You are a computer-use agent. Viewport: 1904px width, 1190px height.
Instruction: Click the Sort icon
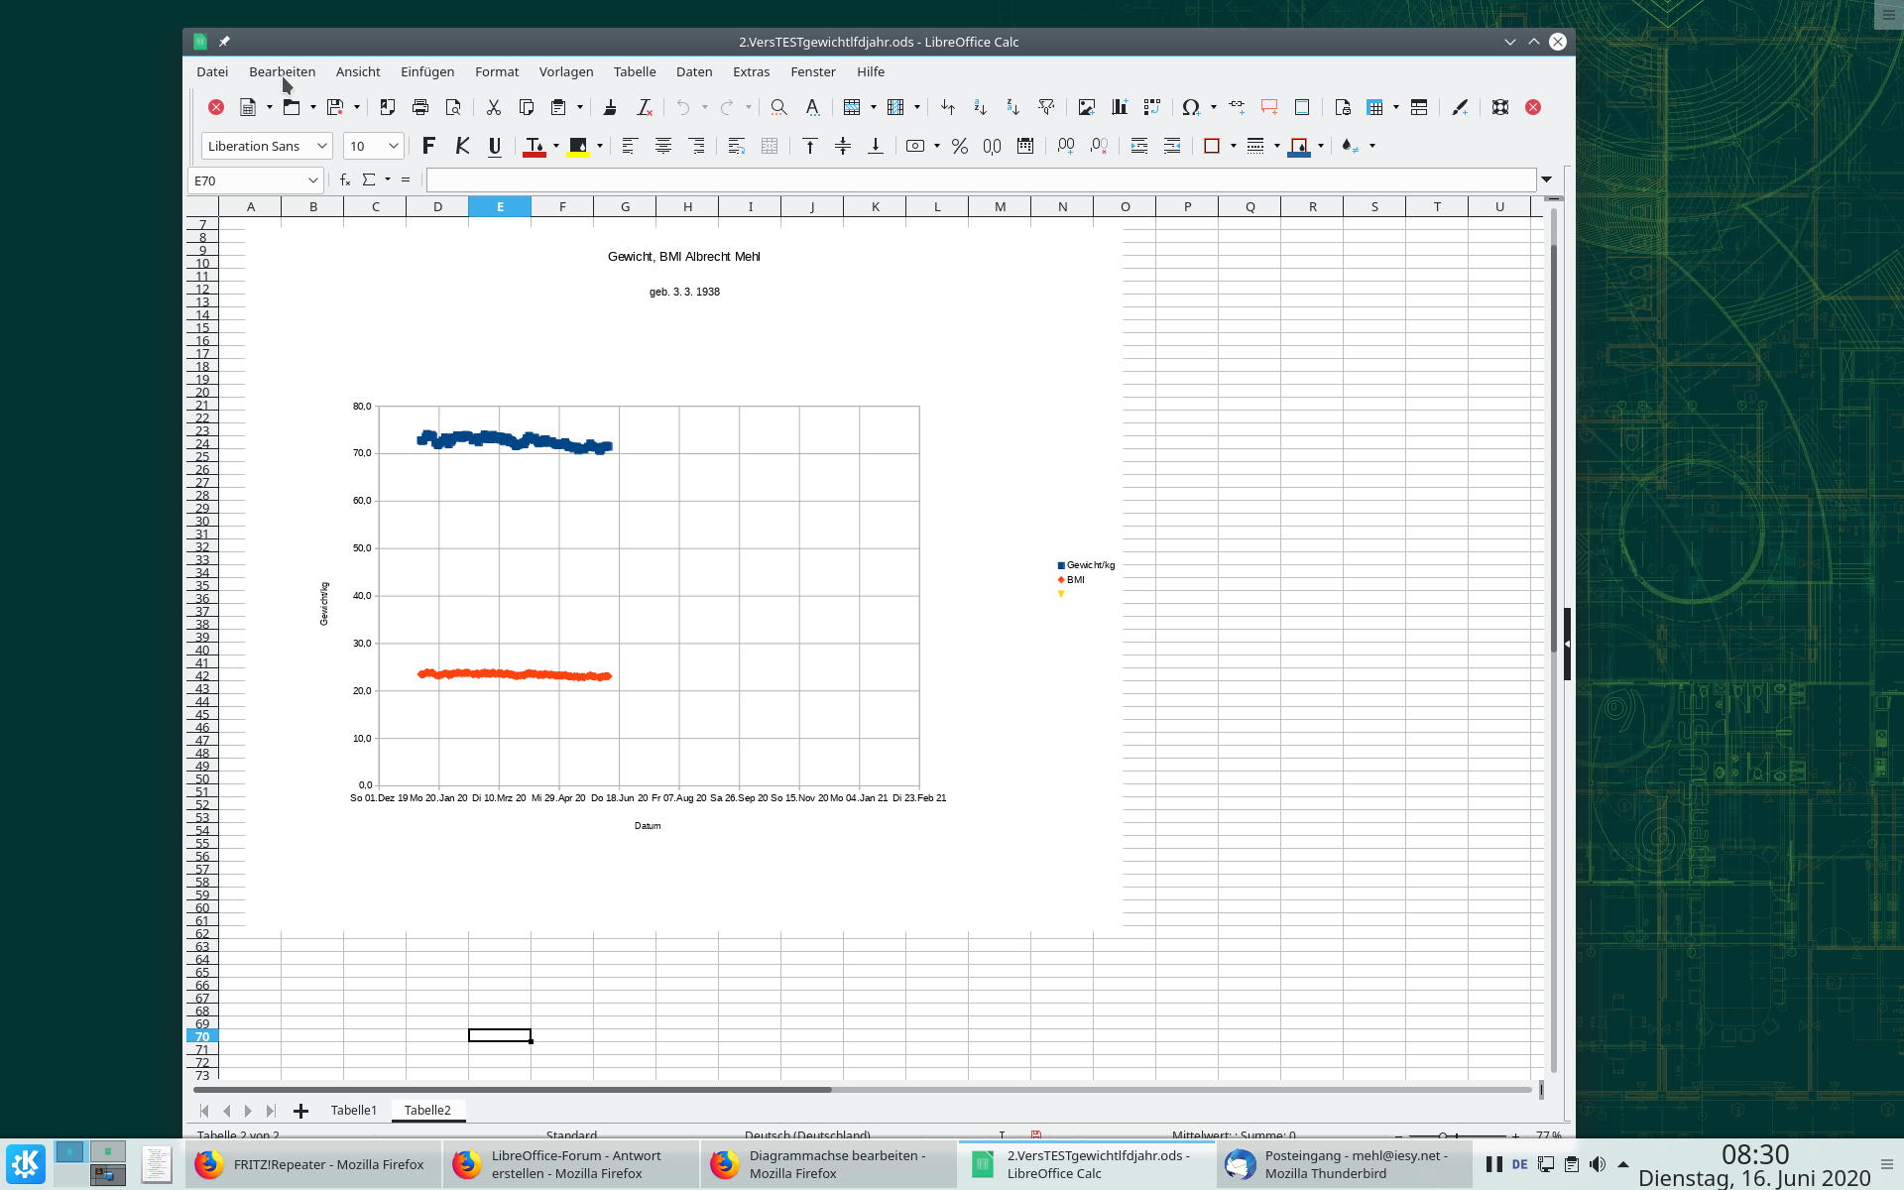[x=948, y=107]
